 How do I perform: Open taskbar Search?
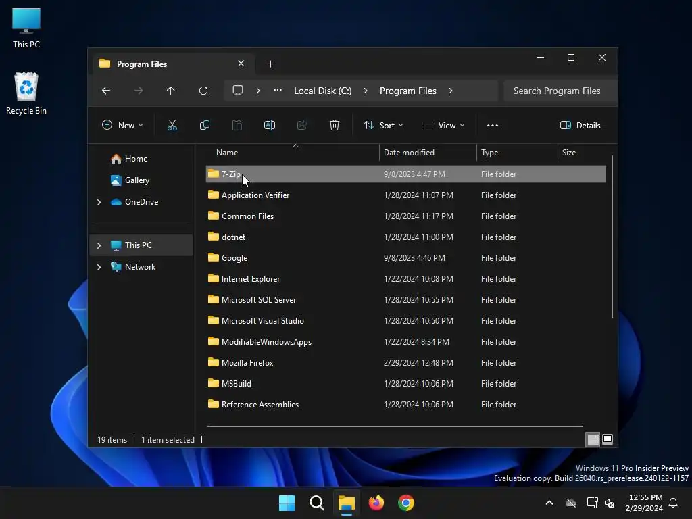316,503
